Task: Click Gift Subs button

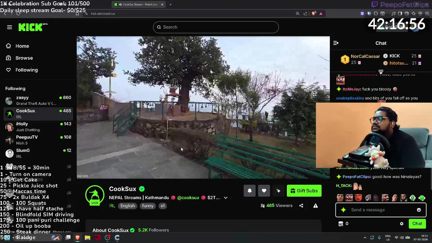Action: 304,191
